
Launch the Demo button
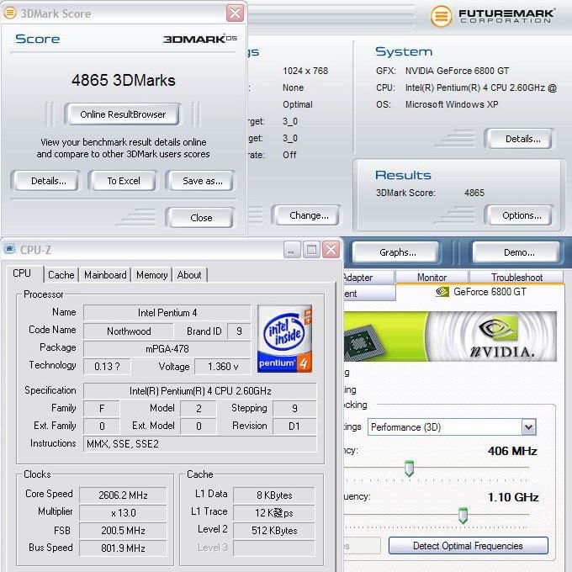(517, 252)
